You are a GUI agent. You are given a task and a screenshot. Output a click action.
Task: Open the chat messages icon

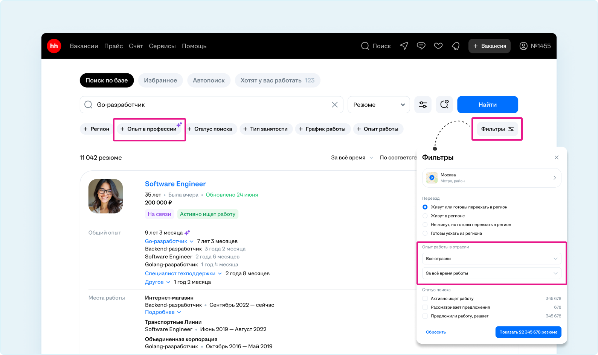coord(421,46)
